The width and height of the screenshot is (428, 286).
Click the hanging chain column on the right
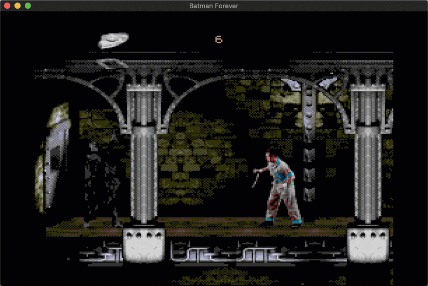point(309,149)
